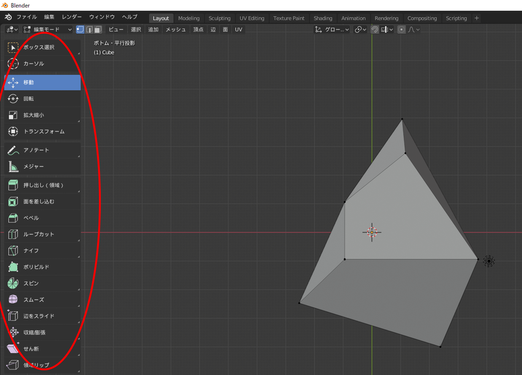
Task: Open the pivot point dropdown
Action: click(360, 29)
